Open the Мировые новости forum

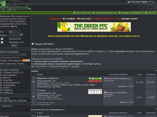click(47, 78)
